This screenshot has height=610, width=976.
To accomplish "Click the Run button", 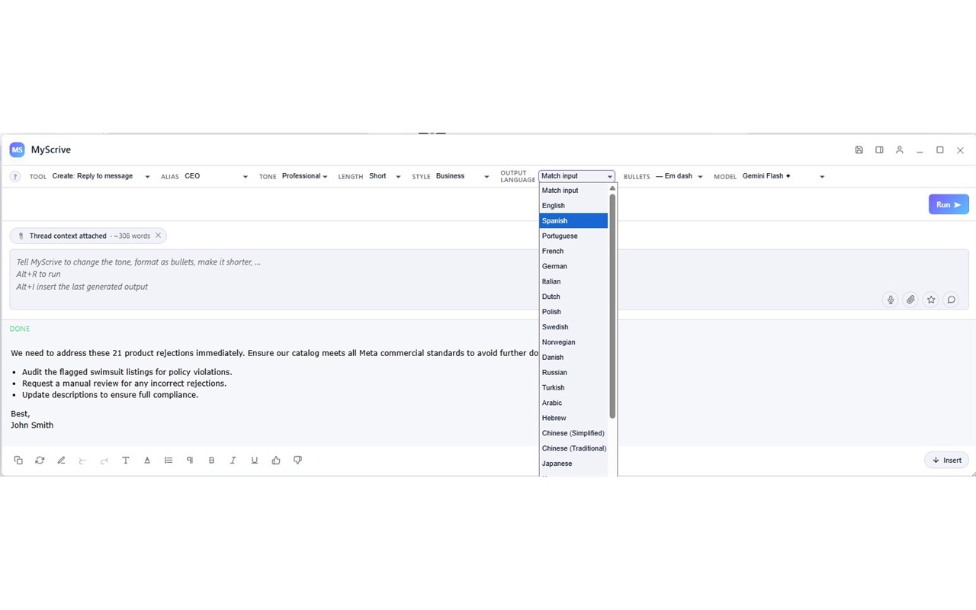I will point(949,204).
